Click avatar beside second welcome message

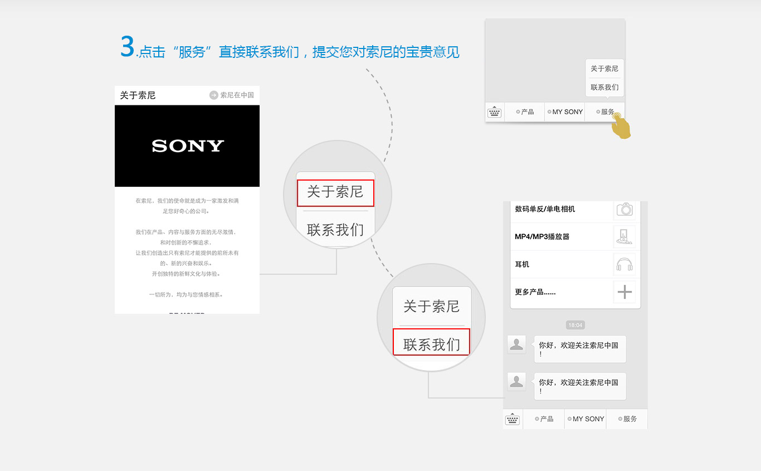click(516, 381)
